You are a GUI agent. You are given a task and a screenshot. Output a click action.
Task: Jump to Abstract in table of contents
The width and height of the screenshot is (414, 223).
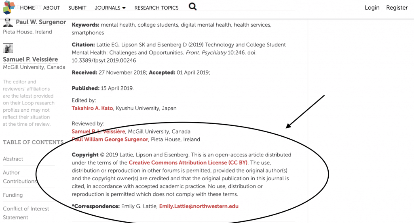[x=13, y=159]
